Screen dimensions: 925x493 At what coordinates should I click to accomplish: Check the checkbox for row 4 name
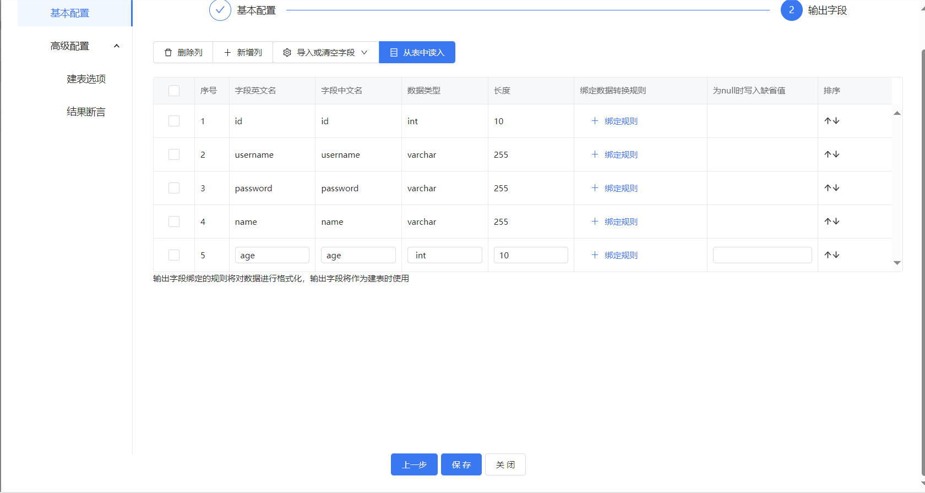click(x=174, y=221)
